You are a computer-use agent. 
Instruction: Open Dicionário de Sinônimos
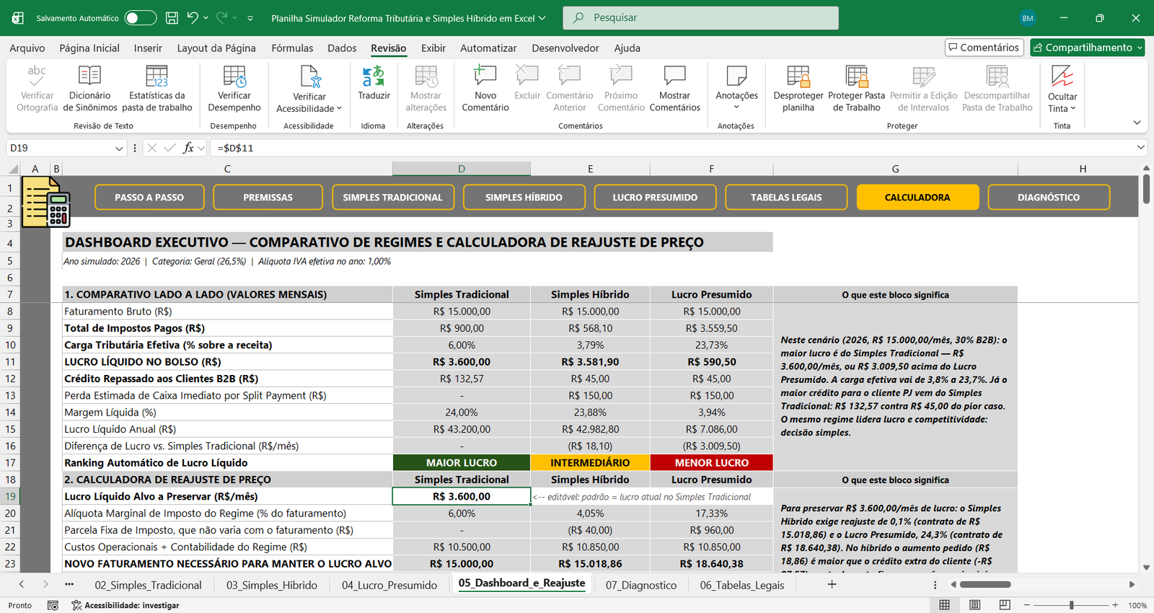[x=90, y=89]
